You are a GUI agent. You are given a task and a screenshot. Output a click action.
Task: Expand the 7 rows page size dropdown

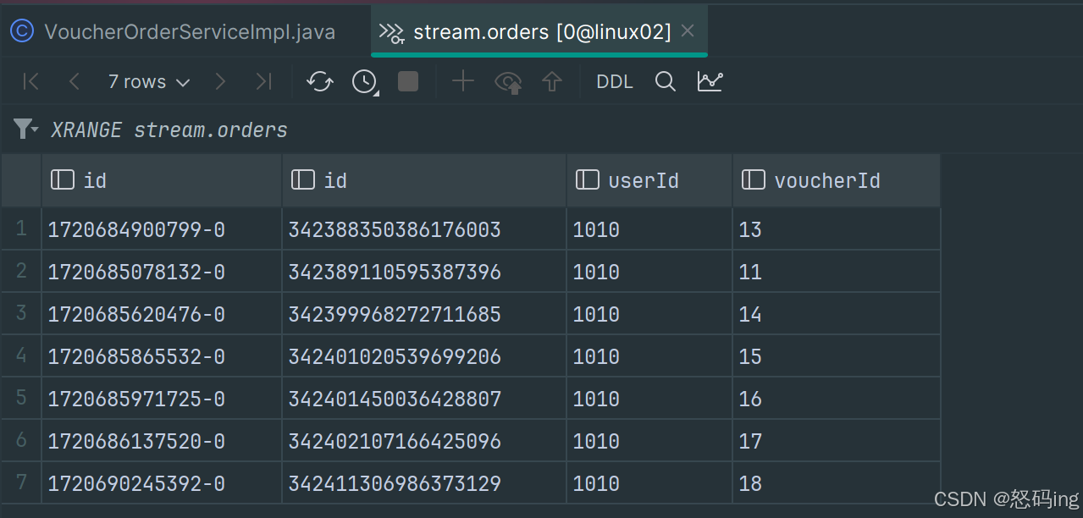click(x=149, y=82)
